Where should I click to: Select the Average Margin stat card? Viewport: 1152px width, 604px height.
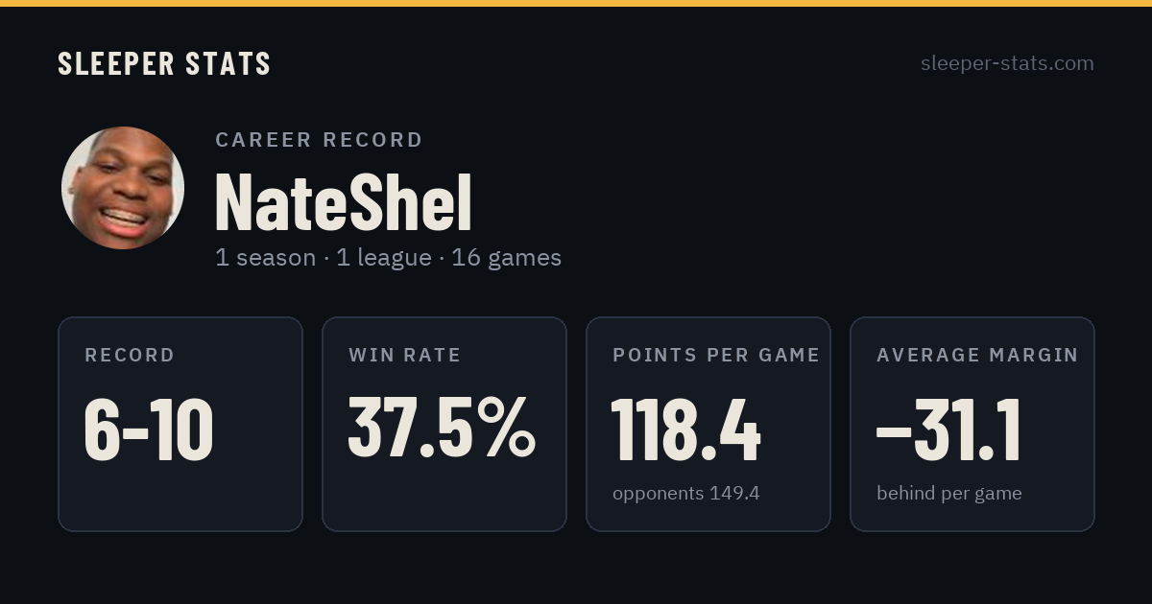click(x=972, y=424)
